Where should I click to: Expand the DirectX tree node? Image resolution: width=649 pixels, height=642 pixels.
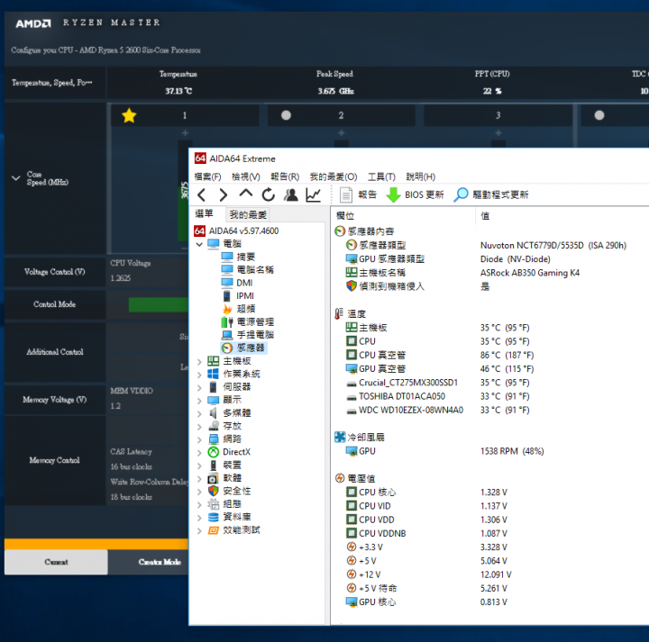(199, 453)
